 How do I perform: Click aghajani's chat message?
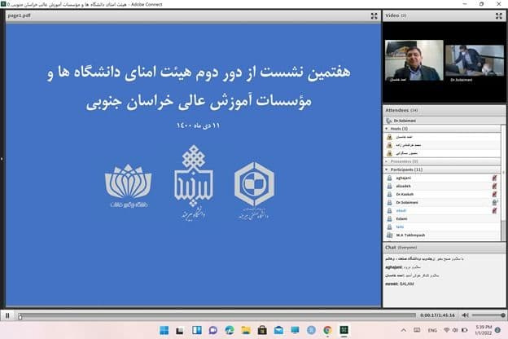point(403,267)
